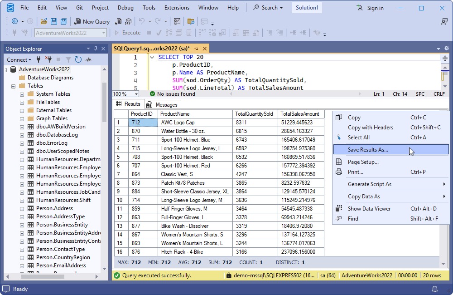
Task: Toggle the Object Explorer auto-hide pin
Action: coord(96,49)
